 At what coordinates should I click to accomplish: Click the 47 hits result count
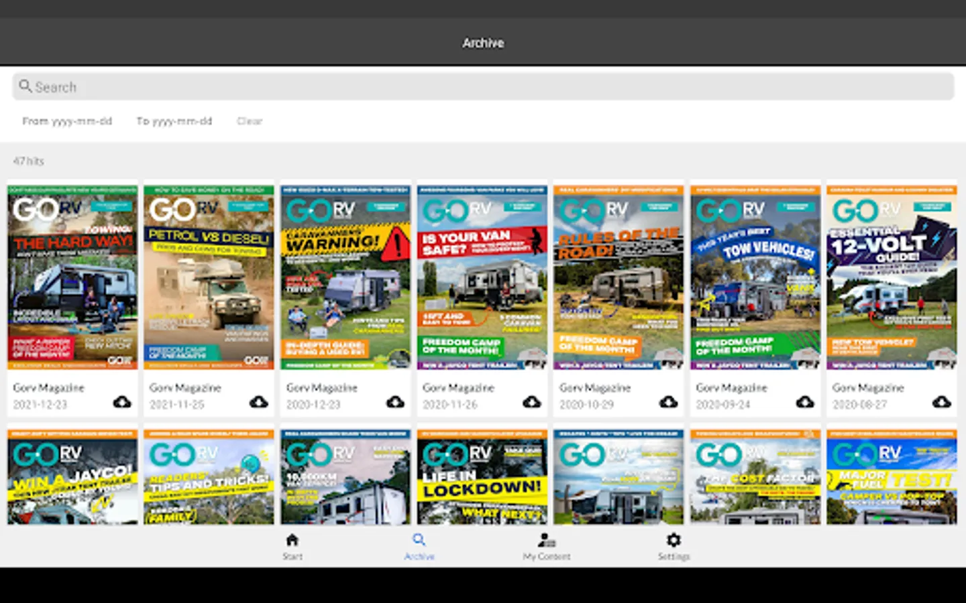coord(29,161)
